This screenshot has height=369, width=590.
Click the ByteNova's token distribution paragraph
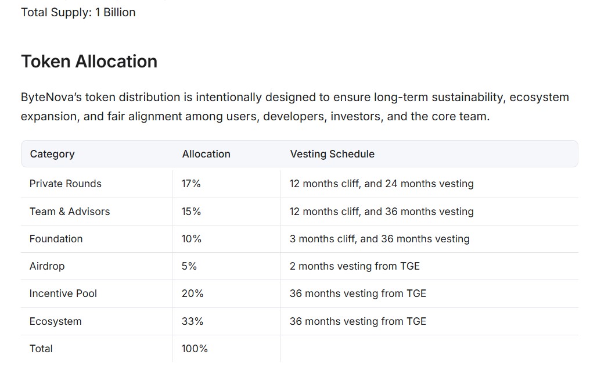point(295,106)
